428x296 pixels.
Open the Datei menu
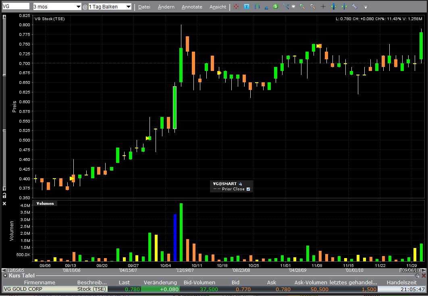click(x=144, y=7)
